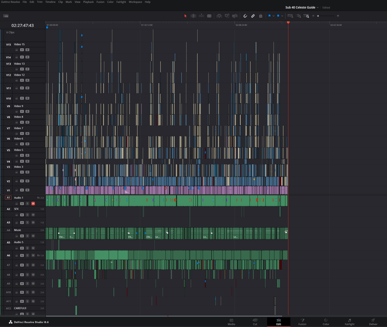Lock the Video 15 track
387x327 pixels.
point(16,50)
